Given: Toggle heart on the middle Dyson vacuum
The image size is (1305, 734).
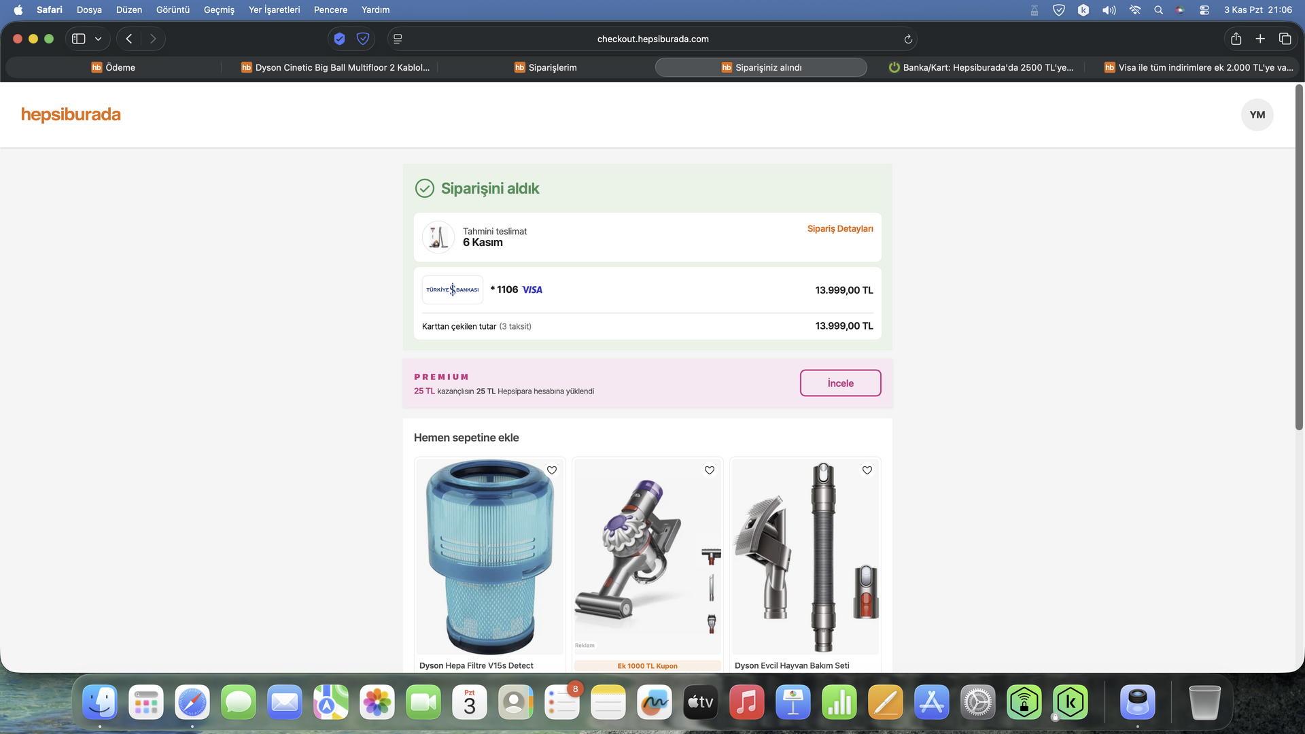Looking at the screenshot, I should [x=710, y=470].
